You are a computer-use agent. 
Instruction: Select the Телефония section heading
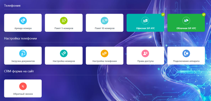[x=12, y=6]
